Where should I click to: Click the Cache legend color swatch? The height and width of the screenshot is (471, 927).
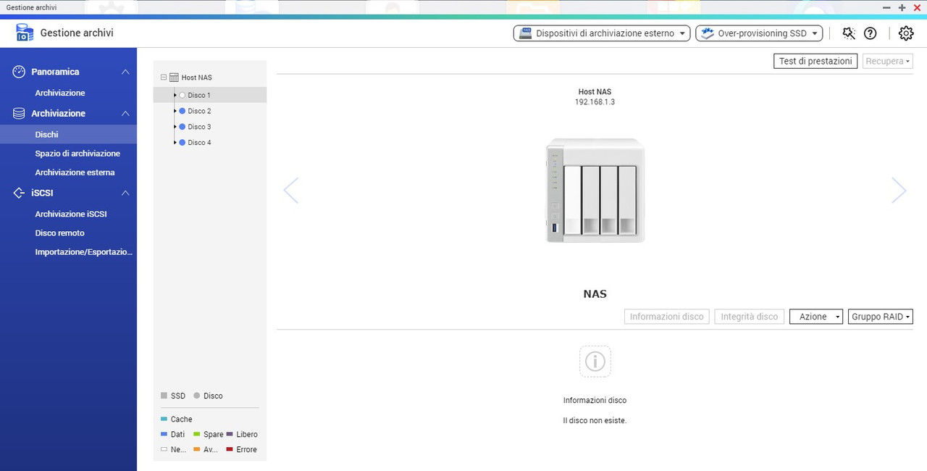pyautogui.click(x=164, y=420)
